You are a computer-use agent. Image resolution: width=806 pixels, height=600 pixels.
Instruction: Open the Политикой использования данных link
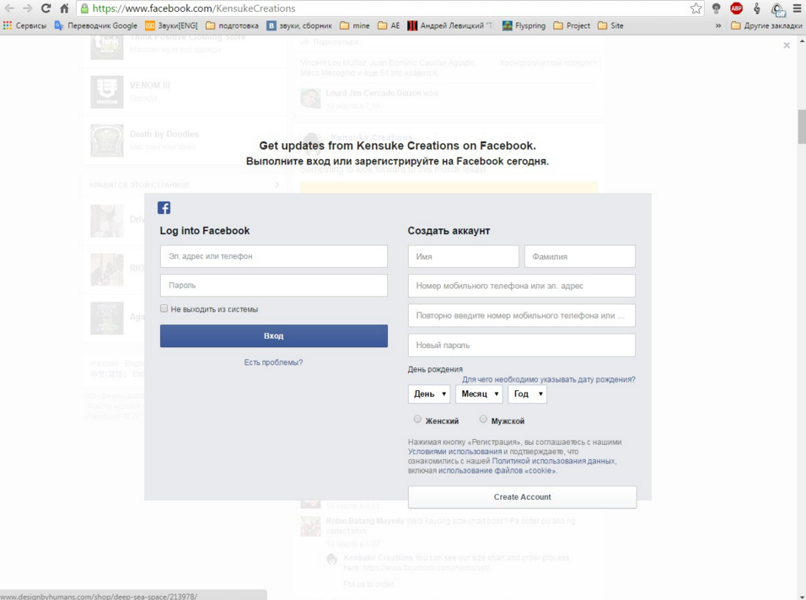tap(554, 461)
